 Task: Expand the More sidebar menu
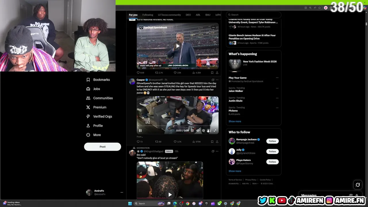coord(94,135)
